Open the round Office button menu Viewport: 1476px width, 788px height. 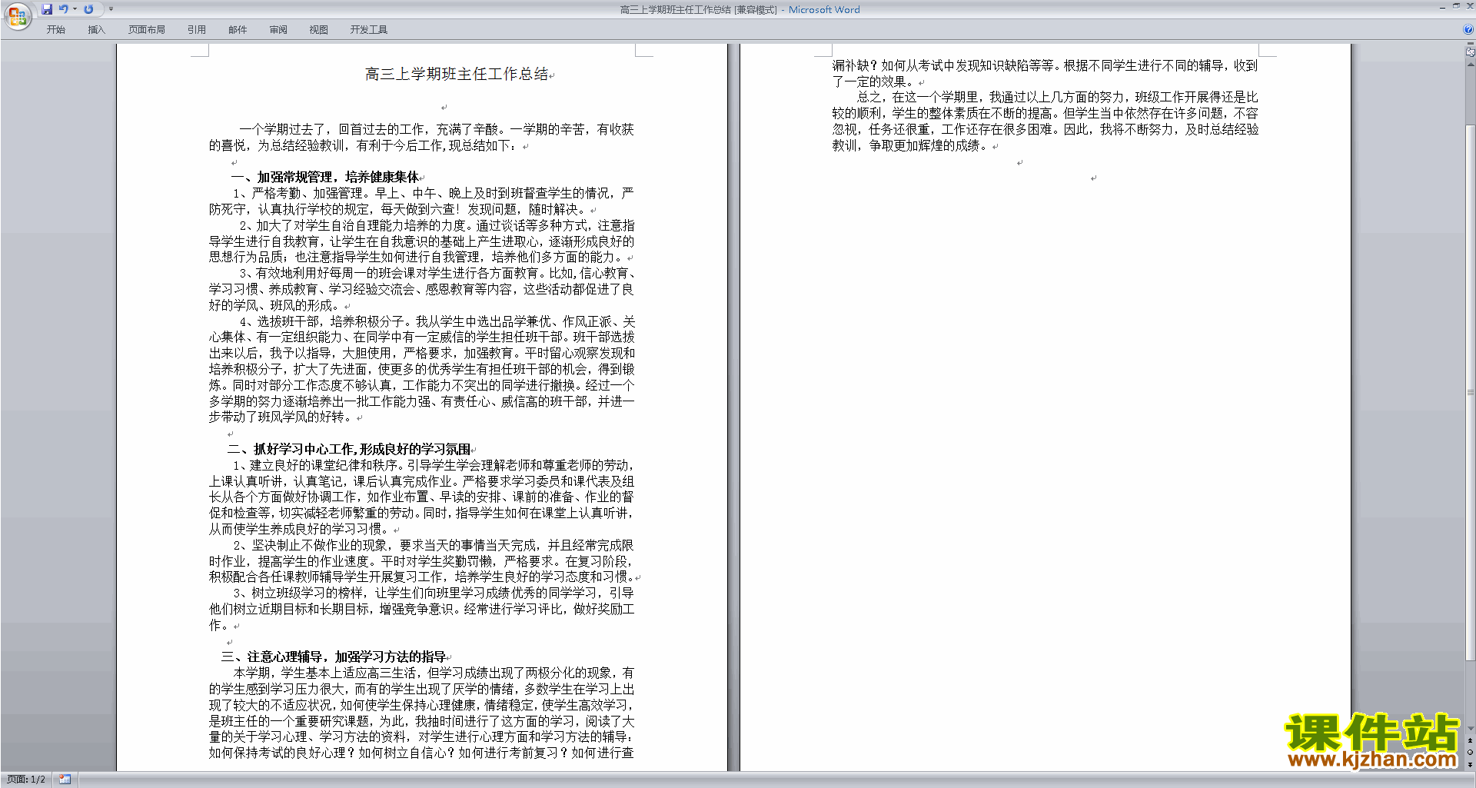[17, 16]
